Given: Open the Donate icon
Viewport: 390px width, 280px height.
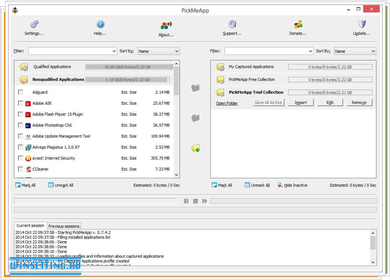Looking at the screenshot, I should pyautogui.click(x=298, y=25).
